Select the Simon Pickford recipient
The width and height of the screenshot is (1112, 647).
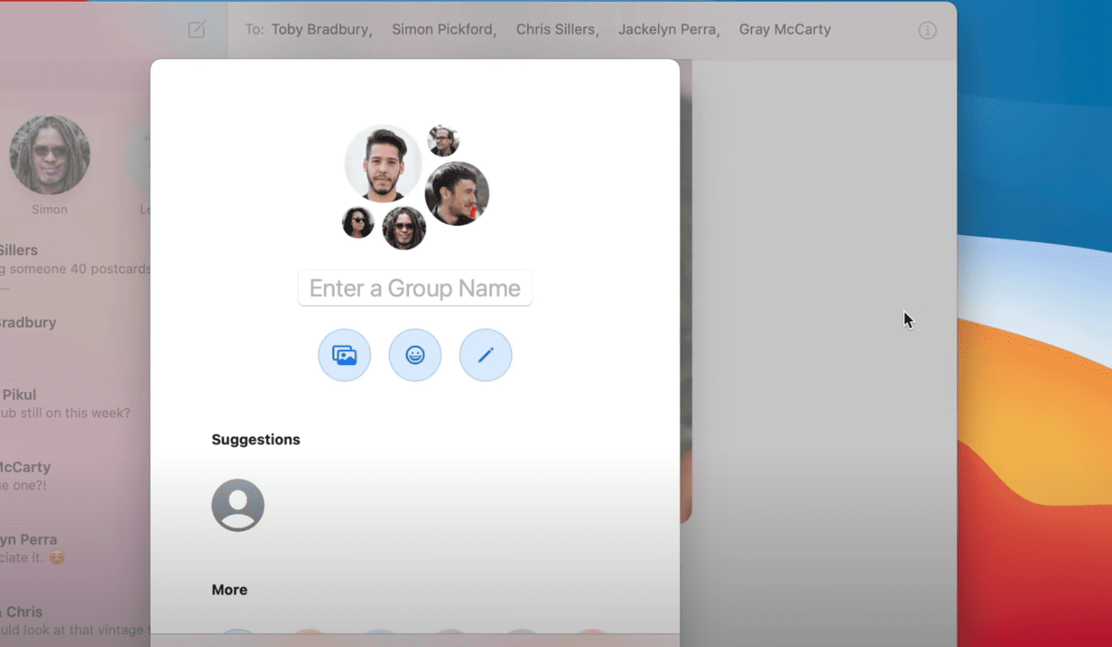444,30
